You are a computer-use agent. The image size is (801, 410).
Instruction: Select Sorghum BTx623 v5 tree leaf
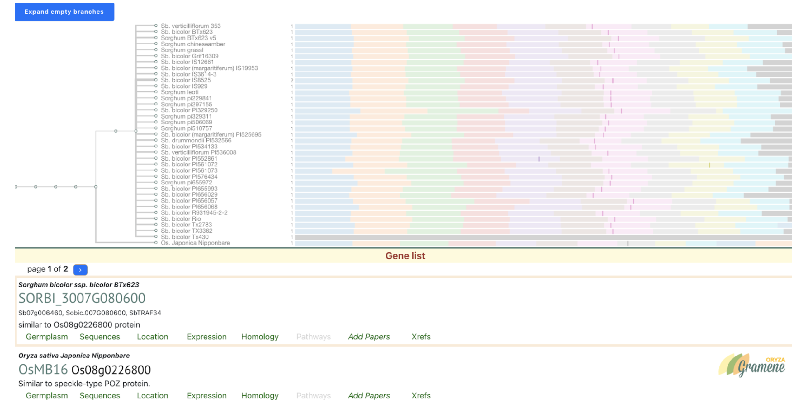[188, 38]
